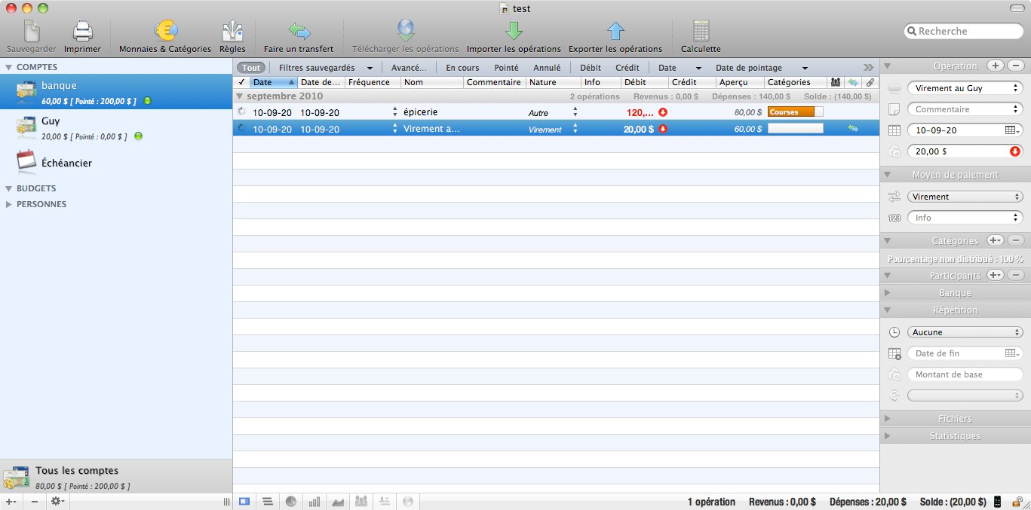The width and height of the screenshot is (1031, 510).
Task: Click the transfer column header icon
Action: [x=852, y=82]
